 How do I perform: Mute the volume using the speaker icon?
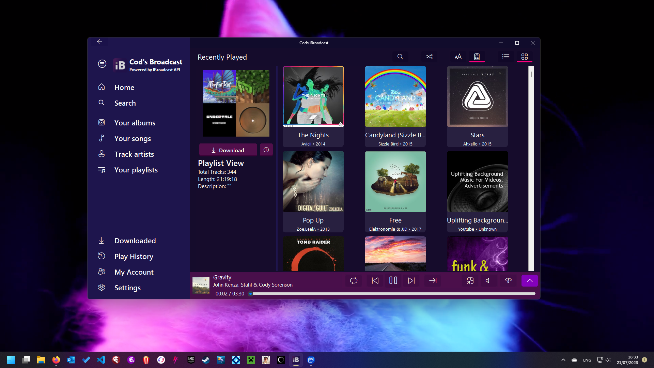click(x=488, y=280)
